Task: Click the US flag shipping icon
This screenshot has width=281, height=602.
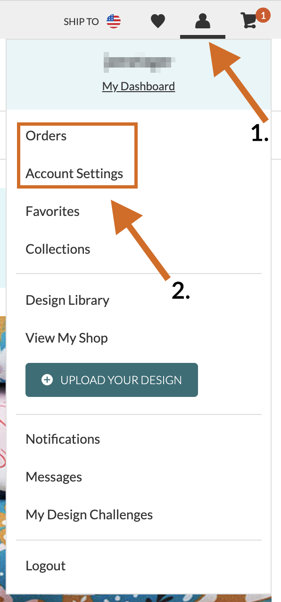Action: (x=113, y=21)
